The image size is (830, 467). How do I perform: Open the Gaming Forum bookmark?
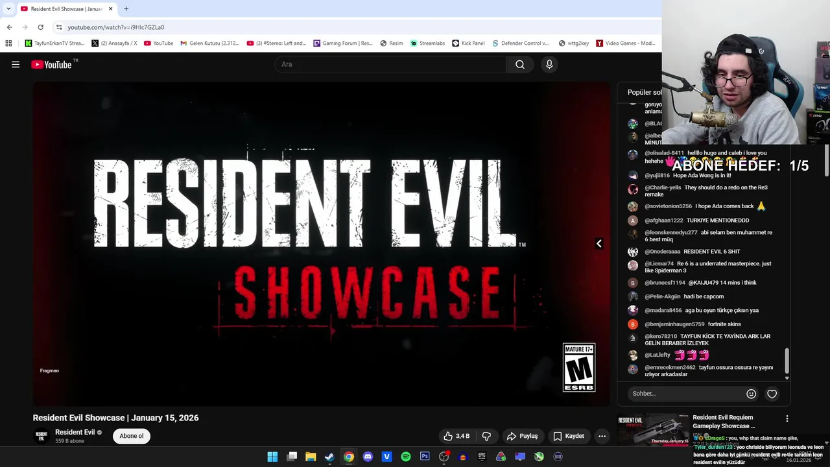click(342, 43)
